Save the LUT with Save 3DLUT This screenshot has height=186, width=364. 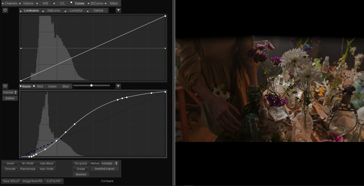pyautogui.click(x=11, y=181)
